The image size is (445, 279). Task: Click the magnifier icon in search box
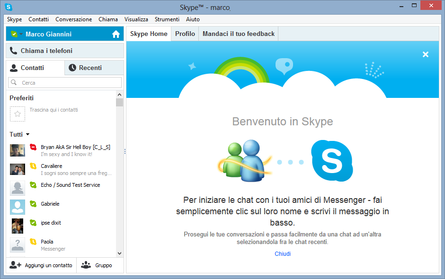click(14, 82)
